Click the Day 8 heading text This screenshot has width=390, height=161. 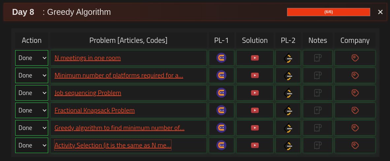coord(23,12)
